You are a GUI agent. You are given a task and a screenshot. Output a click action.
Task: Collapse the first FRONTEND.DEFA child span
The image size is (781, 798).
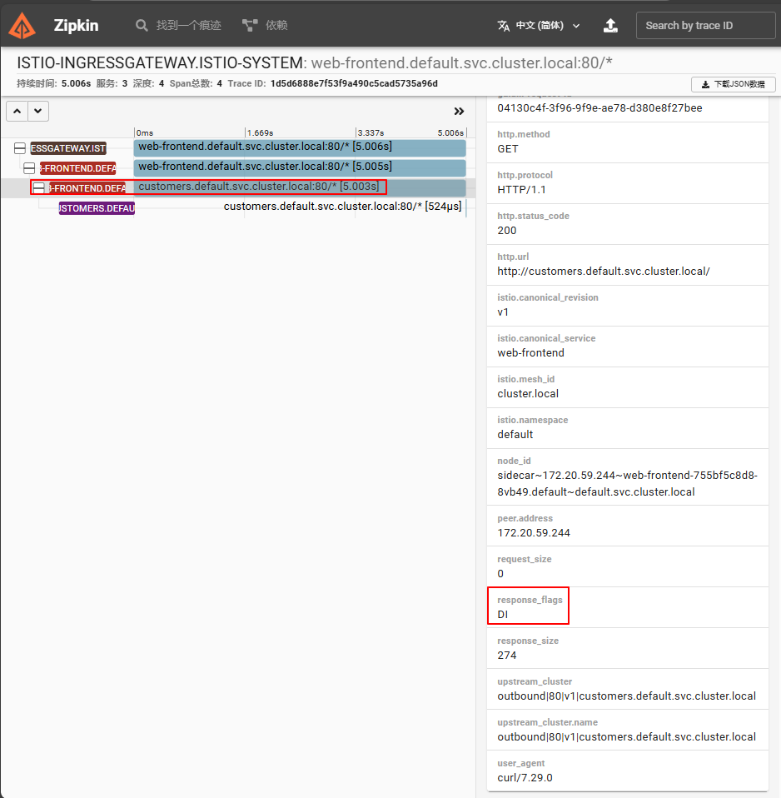(29, 168)
